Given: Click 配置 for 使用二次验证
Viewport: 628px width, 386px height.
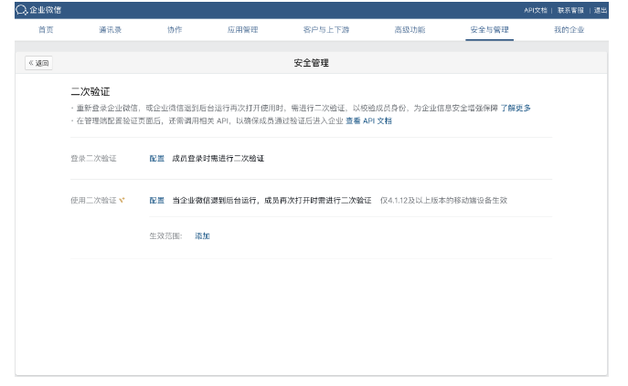Looking at the screenshot, I should [x=157, y=199].
